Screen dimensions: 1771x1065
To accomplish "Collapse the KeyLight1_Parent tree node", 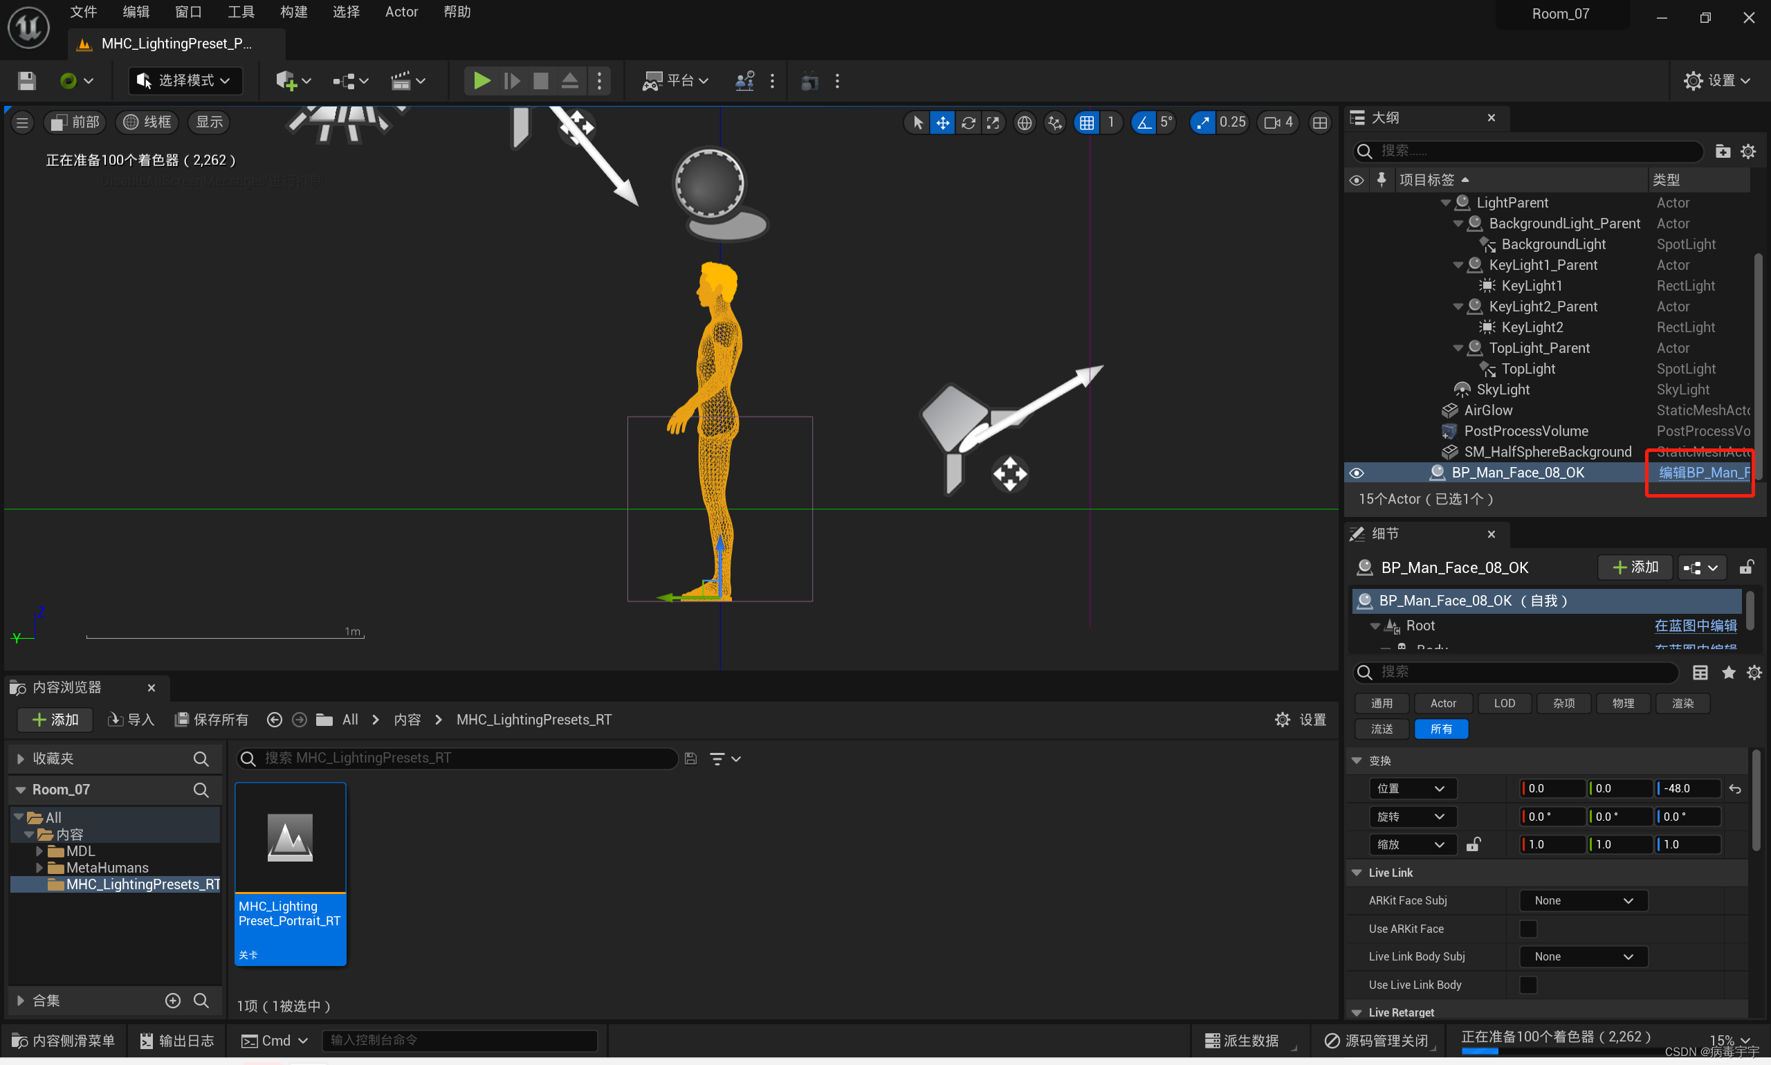I will tap(1457, 265).
